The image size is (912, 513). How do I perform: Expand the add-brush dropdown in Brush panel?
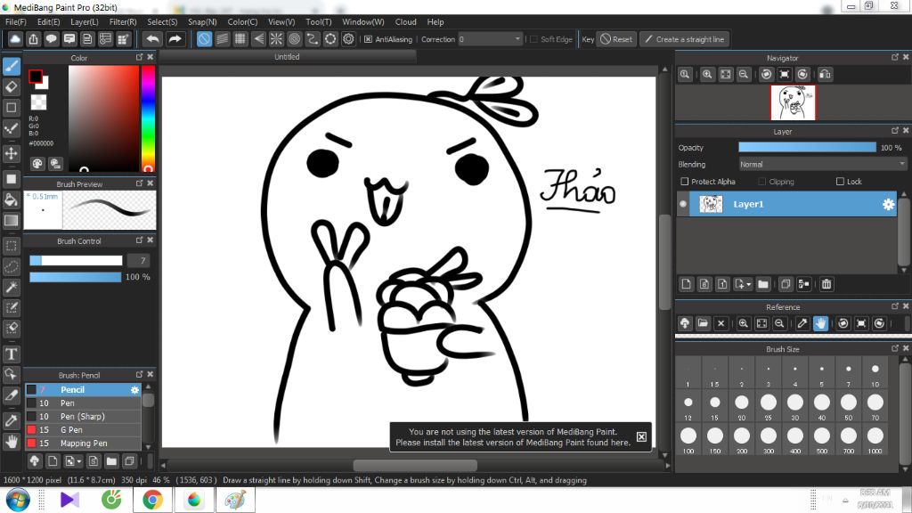coord(79,461)
